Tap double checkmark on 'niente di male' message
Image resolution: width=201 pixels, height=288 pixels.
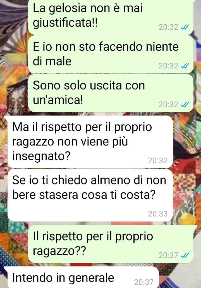[185, 66]
